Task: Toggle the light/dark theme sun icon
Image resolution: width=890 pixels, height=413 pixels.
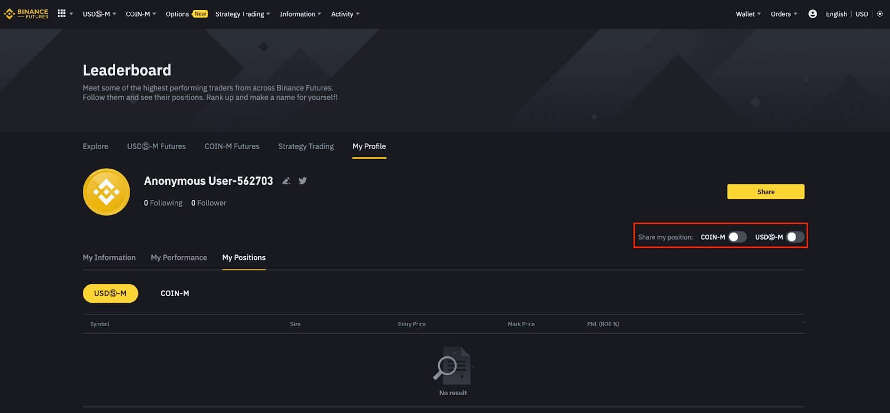Action: pyautogui.click(x=880, y=14)
